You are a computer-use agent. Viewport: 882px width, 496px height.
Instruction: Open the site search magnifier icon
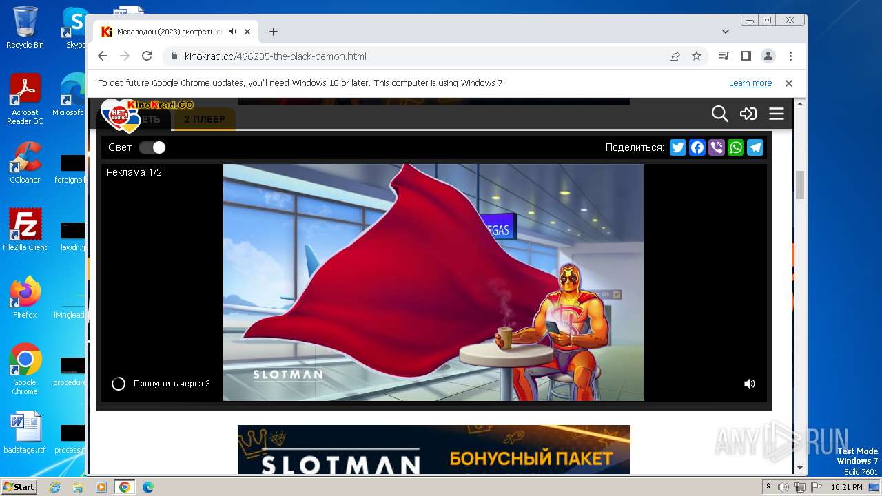tap(719, 114)
